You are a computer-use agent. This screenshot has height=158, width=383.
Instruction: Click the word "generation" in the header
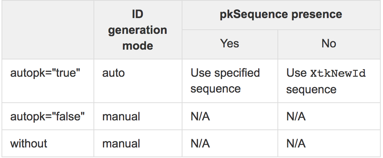pos(138,30)
